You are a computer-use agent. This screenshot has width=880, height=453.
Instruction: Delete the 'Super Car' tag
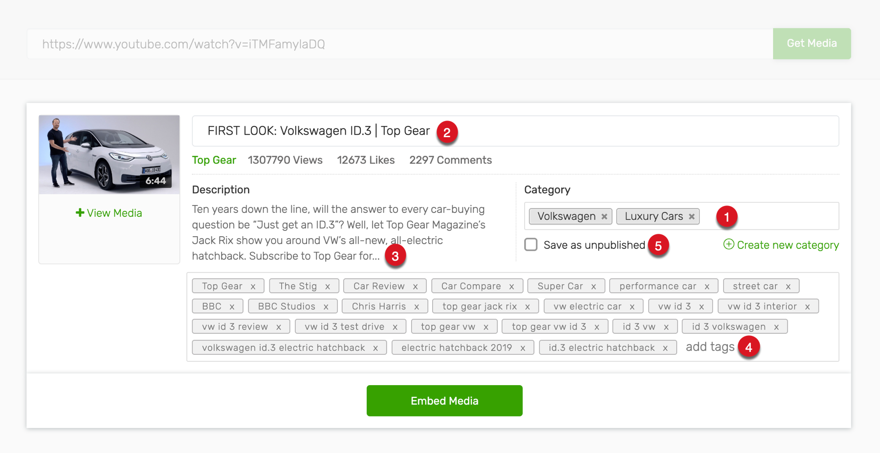[594, 287]
